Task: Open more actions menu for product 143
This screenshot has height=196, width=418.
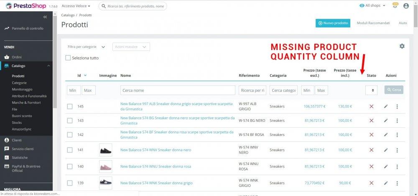Action: pyautogui.click(x=397, y=121)
